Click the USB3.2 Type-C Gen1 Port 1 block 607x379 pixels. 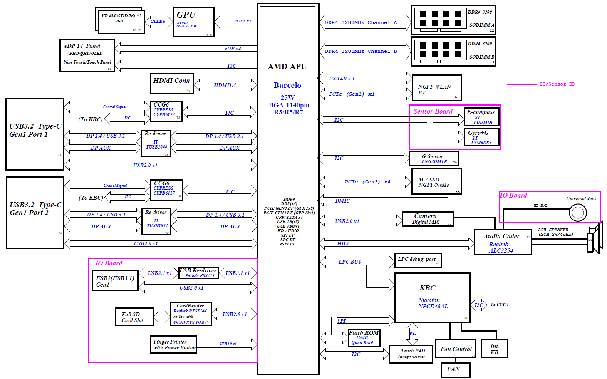coord(35,134)
